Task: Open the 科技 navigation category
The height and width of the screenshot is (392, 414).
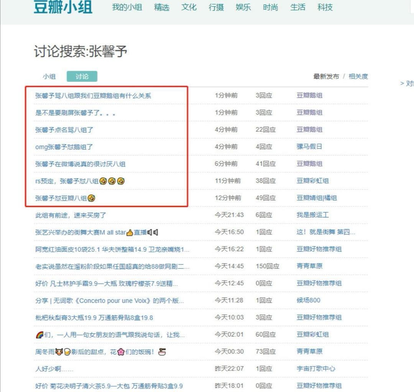Action: 325,7
